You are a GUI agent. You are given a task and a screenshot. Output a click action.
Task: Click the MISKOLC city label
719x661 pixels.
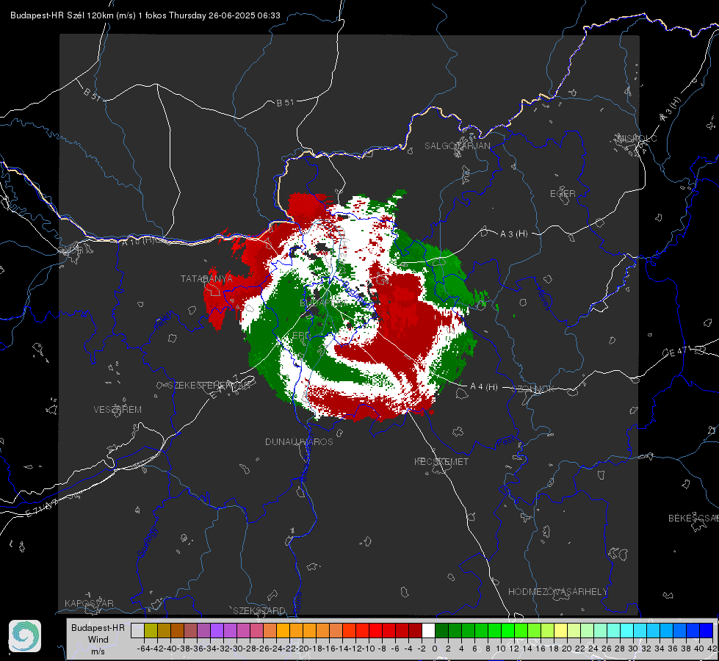(637, 138)
